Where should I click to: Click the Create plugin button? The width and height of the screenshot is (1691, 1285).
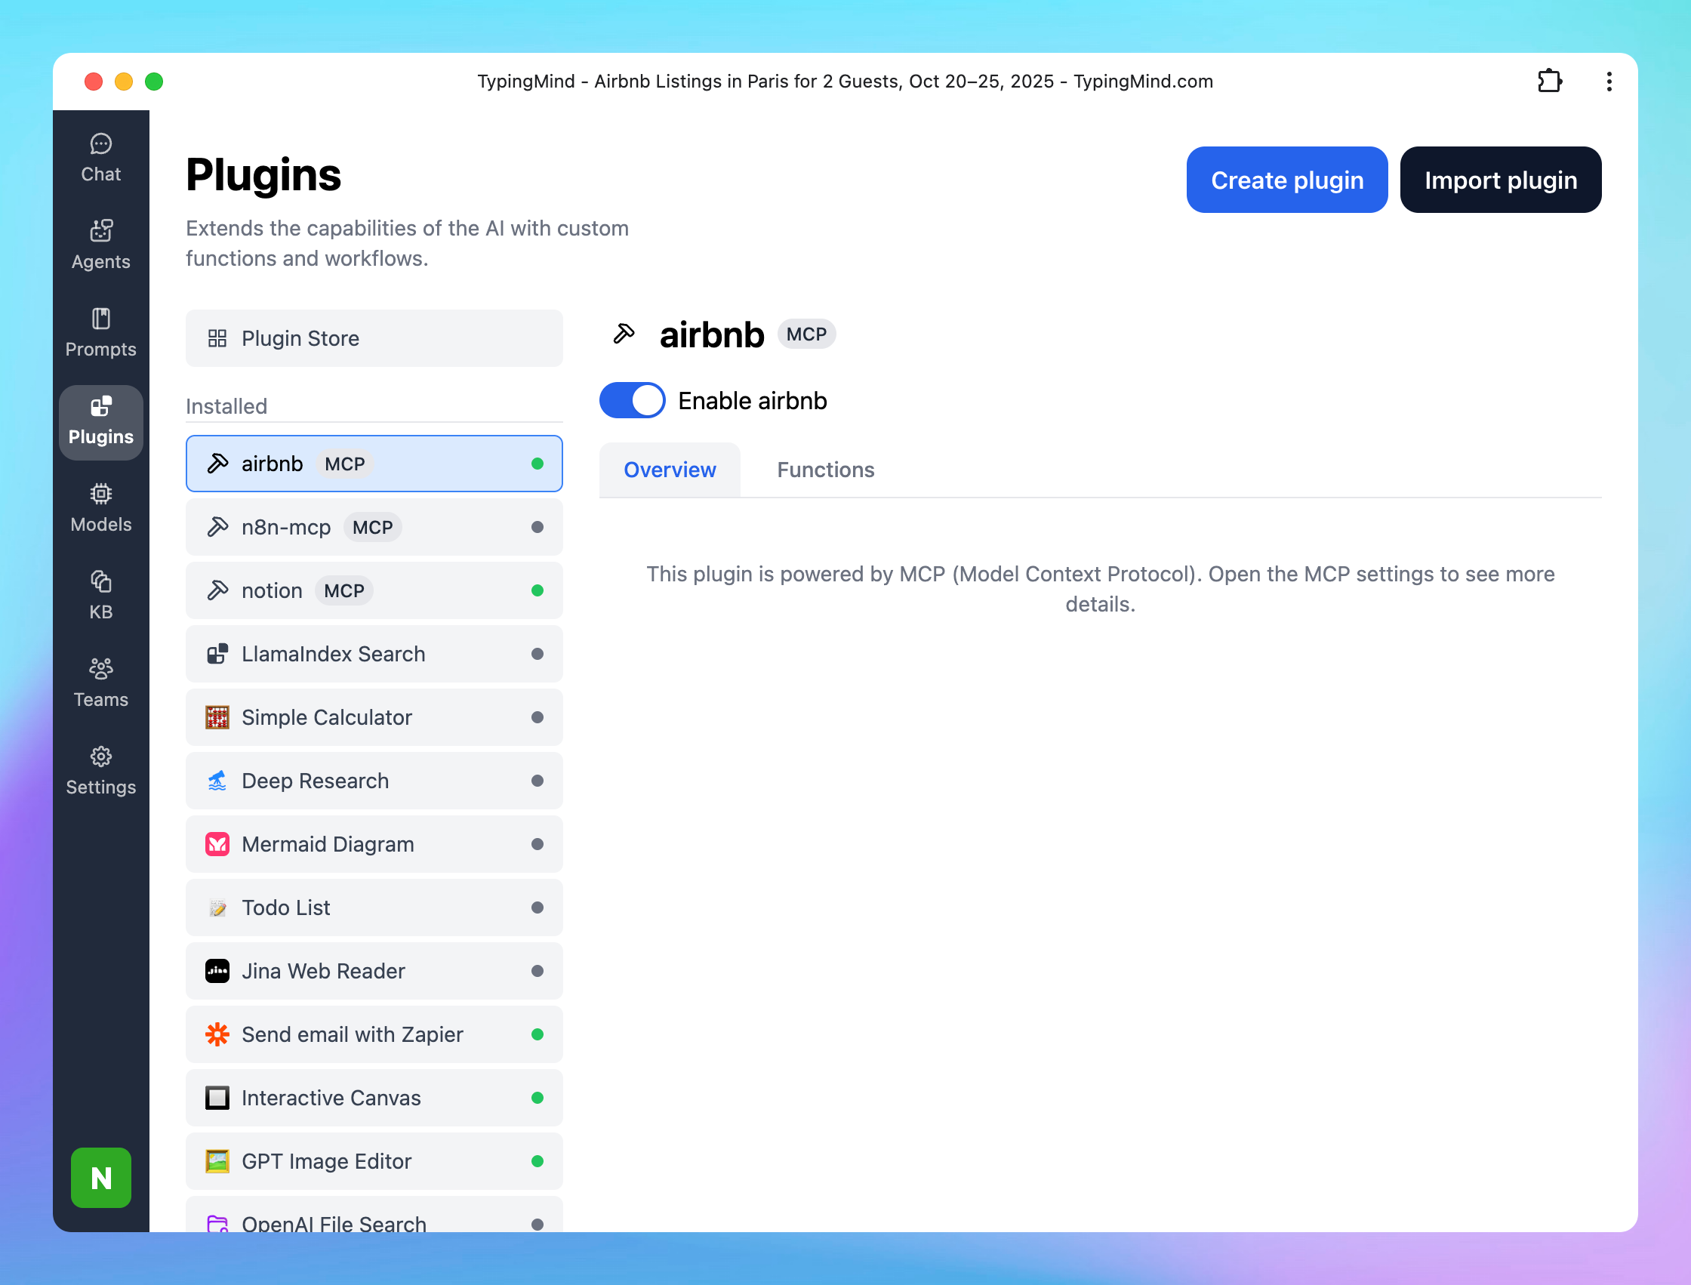(x=1286, y=180)
